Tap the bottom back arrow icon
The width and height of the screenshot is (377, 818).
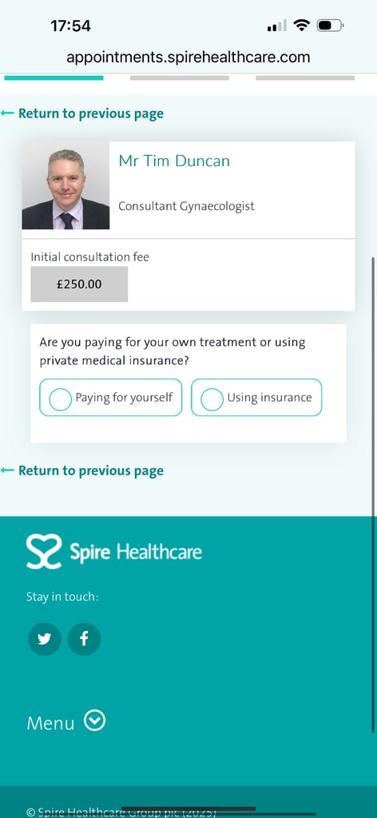[x=7, y=471]
